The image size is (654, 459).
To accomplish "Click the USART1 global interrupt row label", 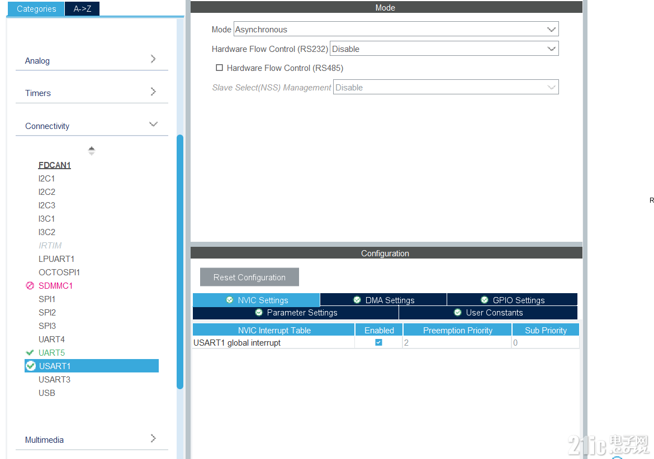I will point(237,342).
